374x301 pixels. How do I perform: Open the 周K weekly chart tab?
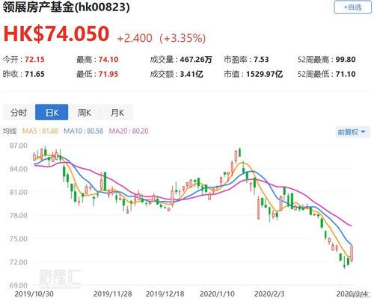coord(85,113)
